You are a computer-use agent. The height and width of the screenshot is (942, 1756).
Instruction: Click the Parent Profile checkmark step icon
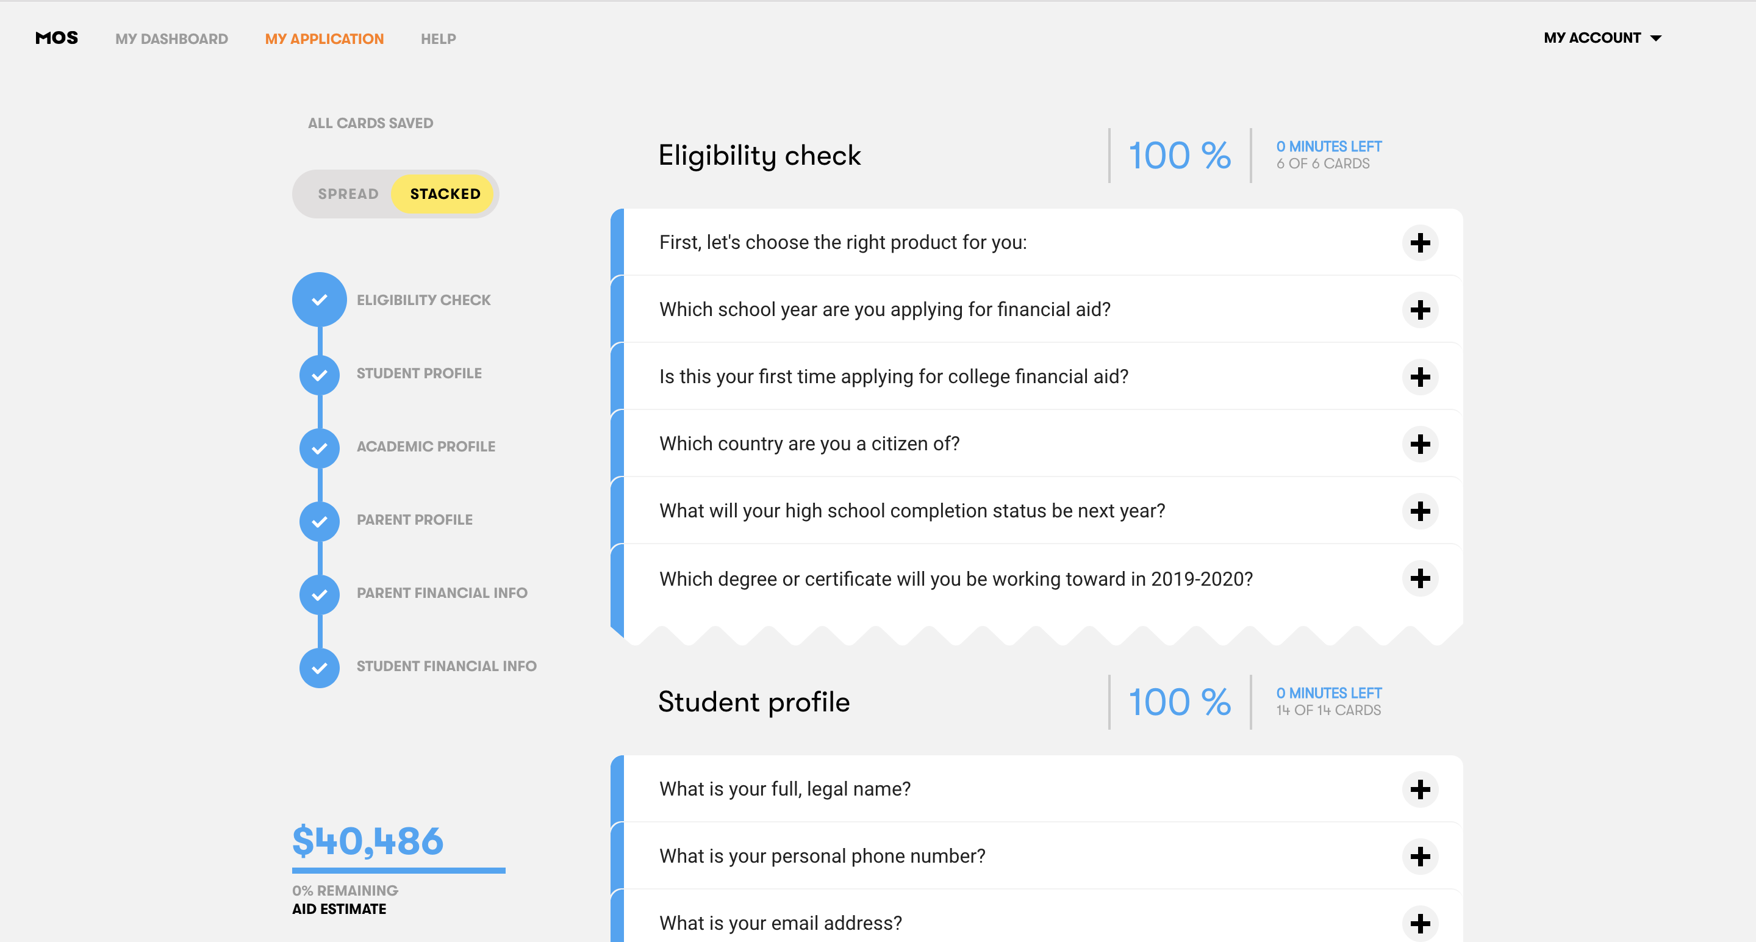coord(319,521)
